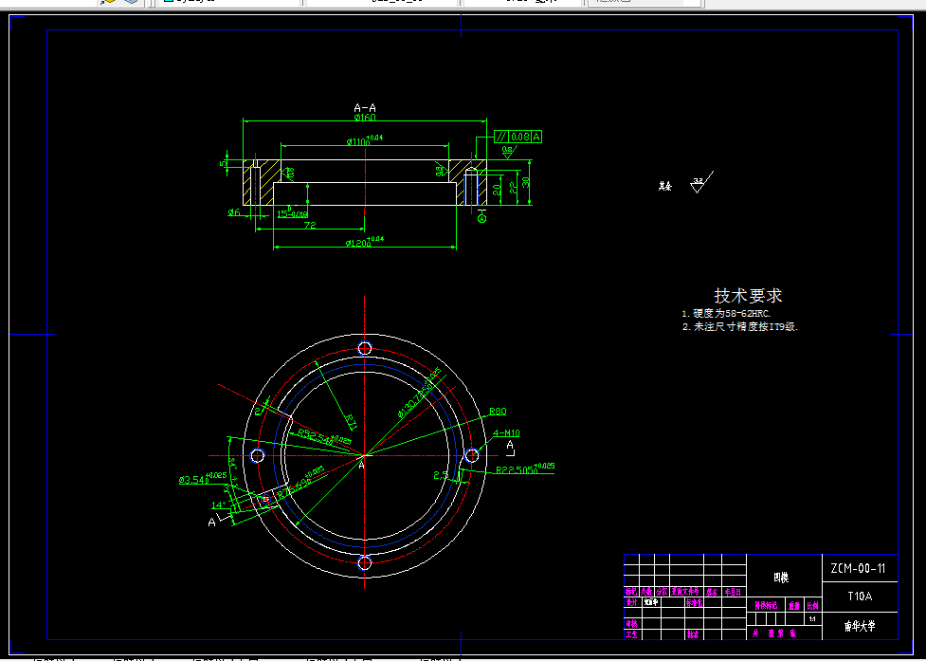
Task: Click the bottom M10 hole circle
Action: (x=365, y=562)
